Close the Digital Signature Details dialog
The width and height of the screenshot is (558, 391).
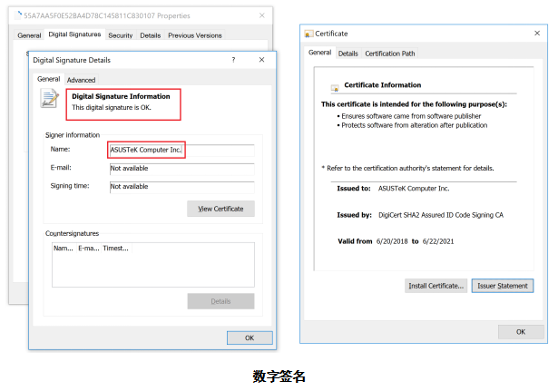pyautogui.click(x=262, y=60)
